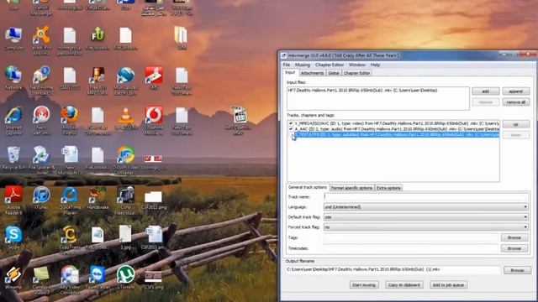Move the track with the up button

tap(516, 124)
